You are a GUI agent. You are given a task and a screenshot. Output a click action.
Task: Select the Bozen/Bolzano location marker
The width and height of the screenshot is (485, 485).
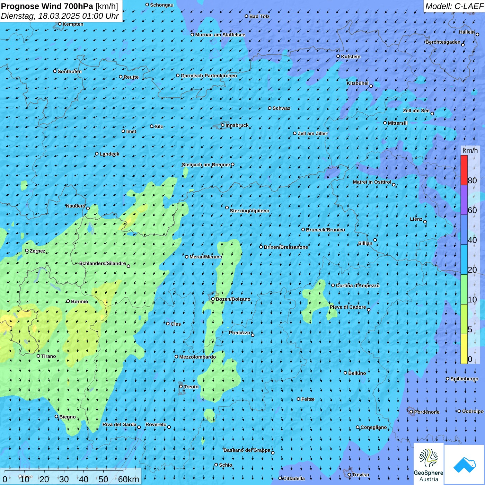[213, 299]
